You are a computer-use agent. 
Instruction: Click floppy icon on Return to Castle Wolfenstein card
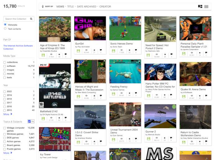pyautogui.click(x=184, y=142)
